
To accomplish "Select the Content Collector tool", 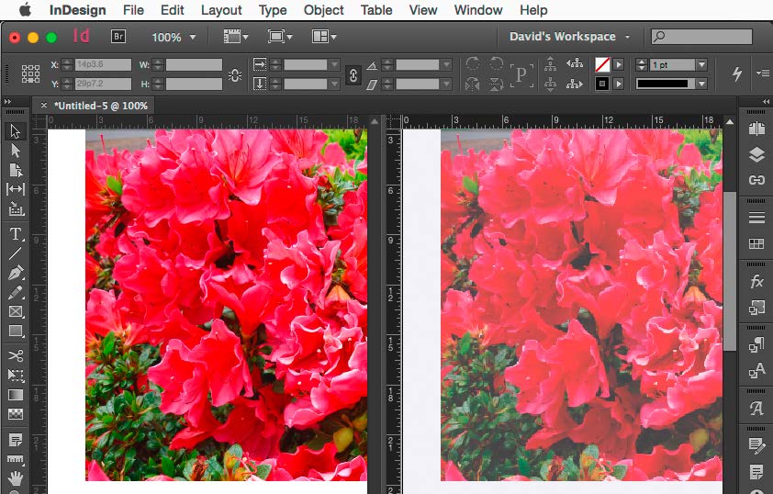I will pyautogui.click(x=16, y=209).
